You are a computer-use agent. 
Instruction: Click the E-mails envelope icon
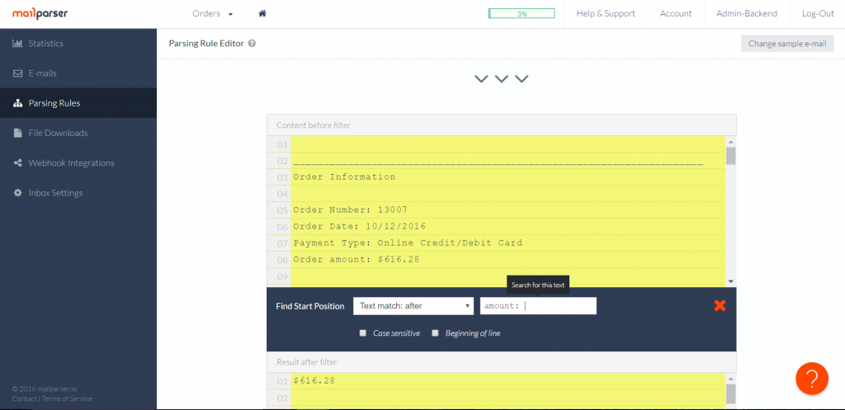(17, 73)
